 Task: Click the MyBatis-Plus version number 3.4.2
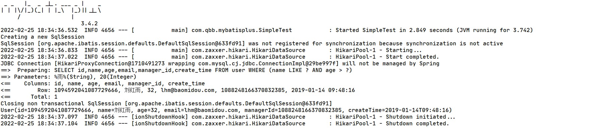click(x=89, y=24)
